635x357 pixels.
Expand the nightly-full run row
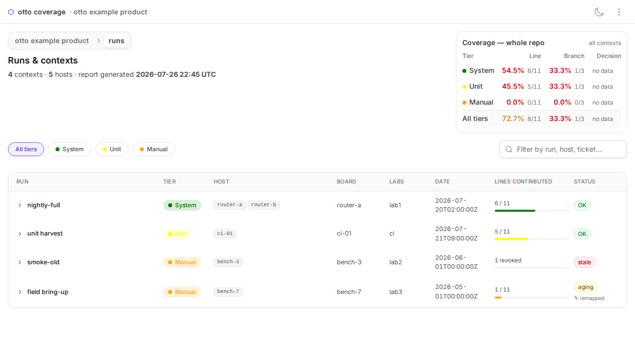20,205
